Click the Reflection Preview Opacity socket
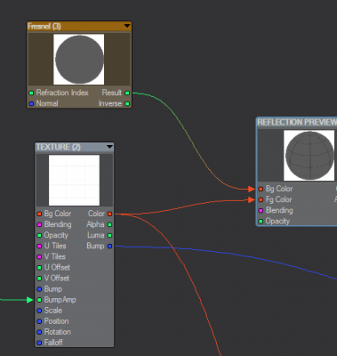The image size is (337, 356). (x=261, y=222)
